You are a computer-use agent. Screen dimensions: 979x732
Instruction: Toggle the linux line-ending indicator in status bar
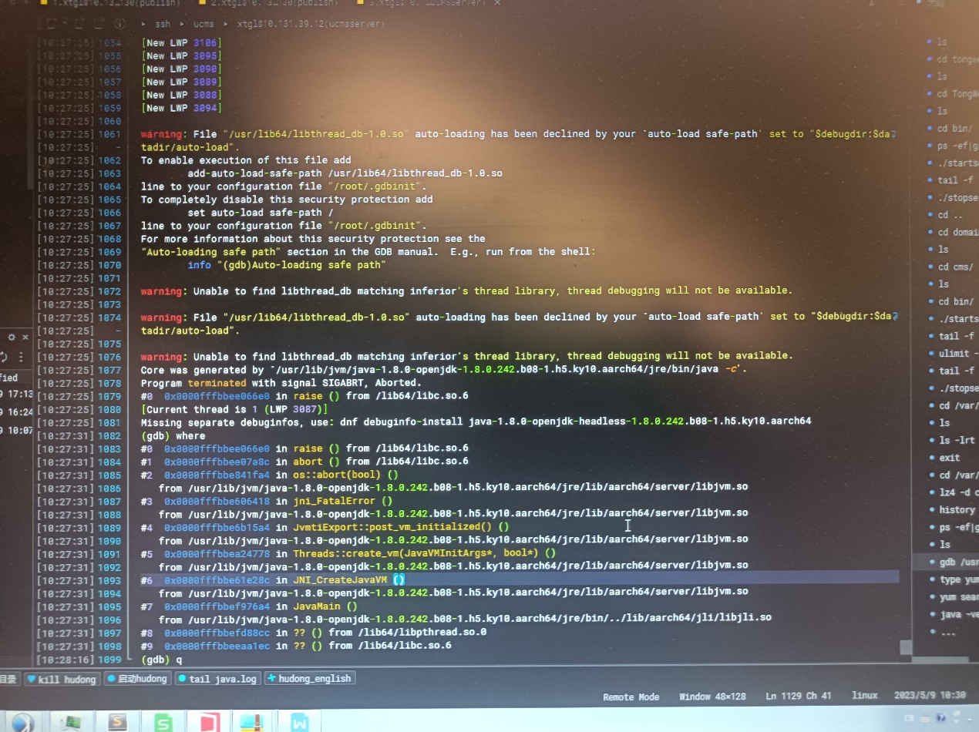tap(864, 697)
